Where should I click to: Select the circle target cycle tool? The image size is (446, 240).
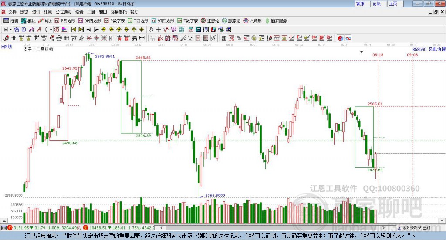coord(89,38)
